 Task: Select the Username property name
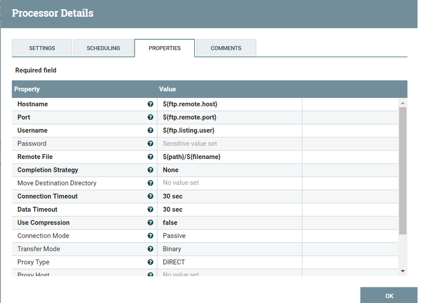pyautogui.click(x=32, y=130)
